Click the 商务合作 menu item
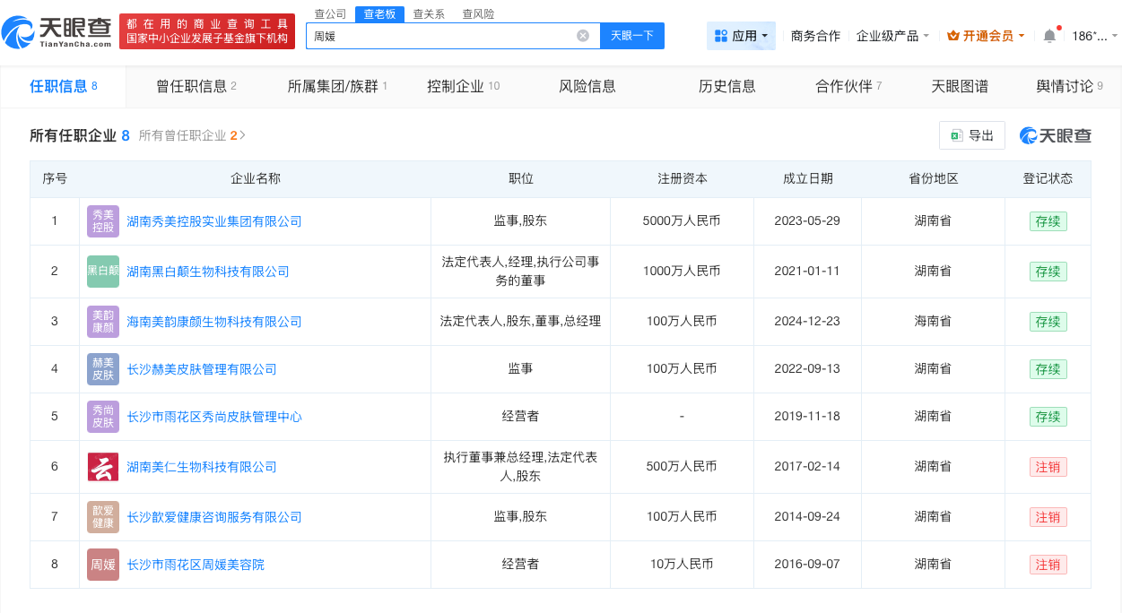Screen dimensions: 1122x613 [814, 36]
